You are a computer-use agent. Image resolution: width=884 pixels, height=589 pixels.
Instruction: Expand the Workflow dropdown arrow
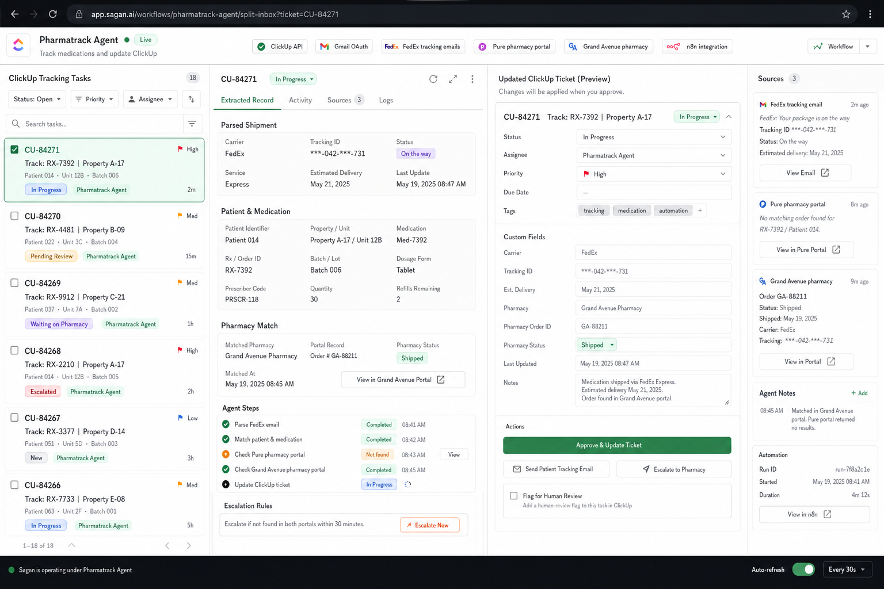(868, 47)
